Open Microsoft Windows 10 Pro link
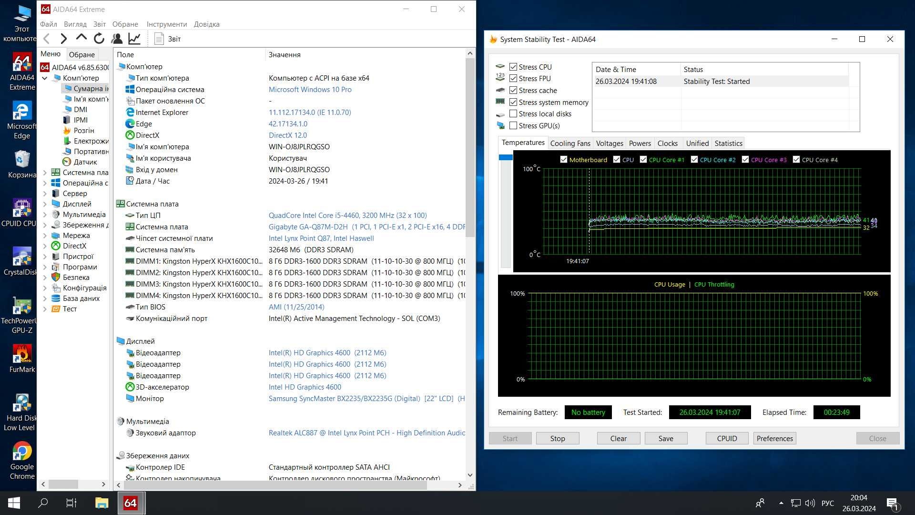 click(x=310, y=89)
